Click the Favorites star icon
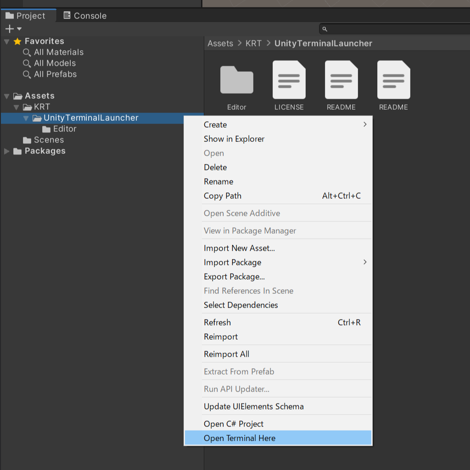 click(x=17, y=41)
